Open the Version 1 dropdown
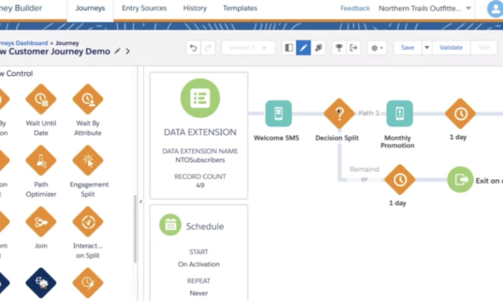Viewport: 503px width, 301px height. coord(248,48)
